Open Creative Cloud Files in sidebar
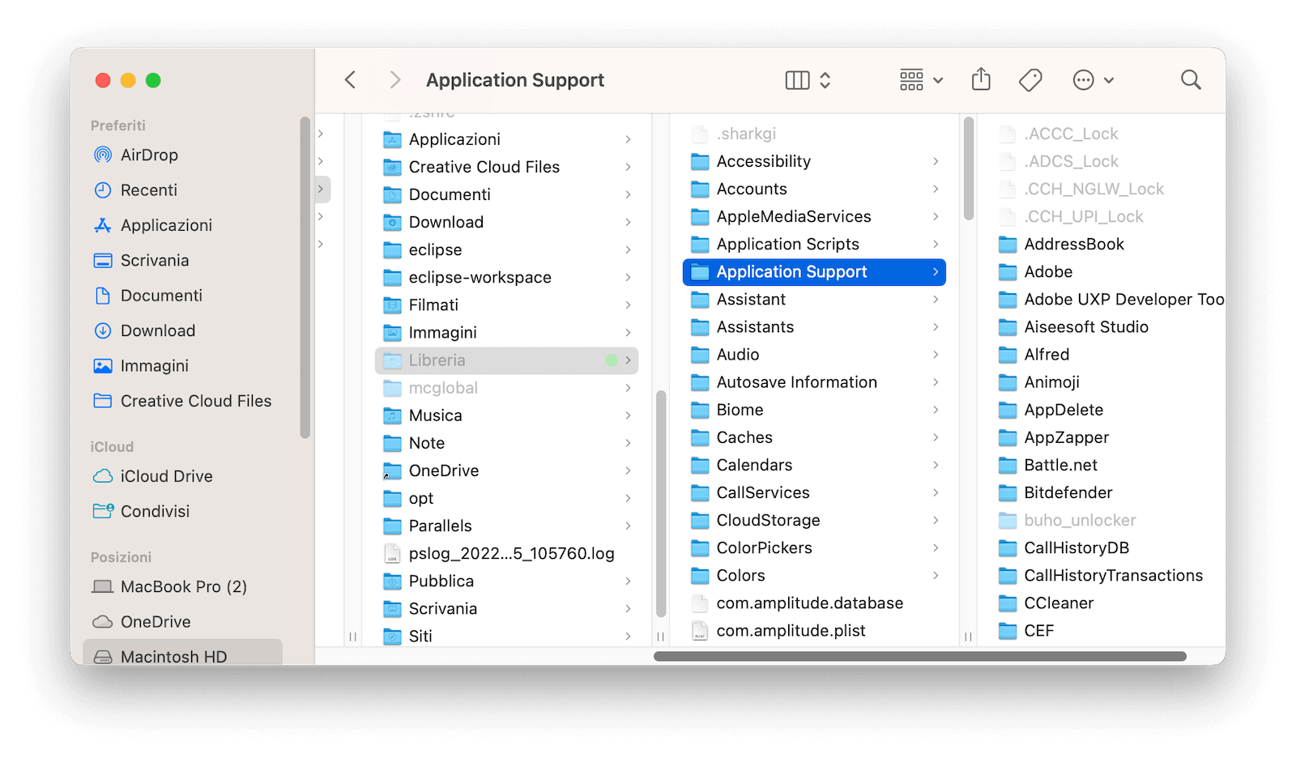 coord(195,401)
